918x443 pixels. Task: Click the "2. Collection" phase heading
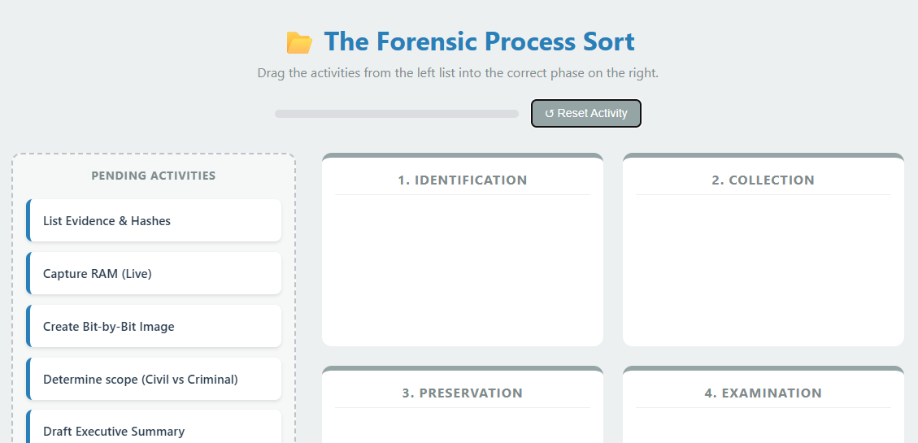click(x=763, y=180)
